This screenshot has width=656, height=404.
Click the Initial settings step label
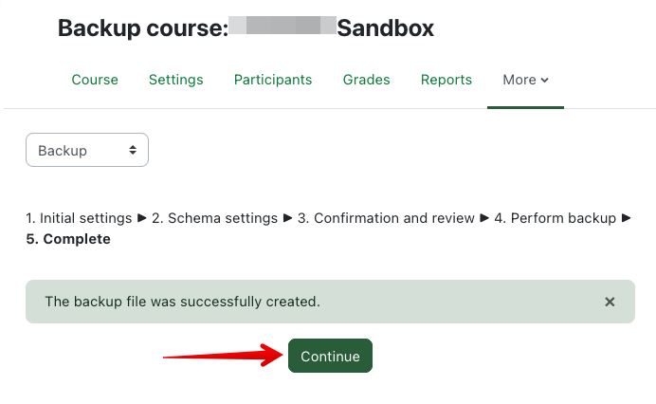[80, 218]
